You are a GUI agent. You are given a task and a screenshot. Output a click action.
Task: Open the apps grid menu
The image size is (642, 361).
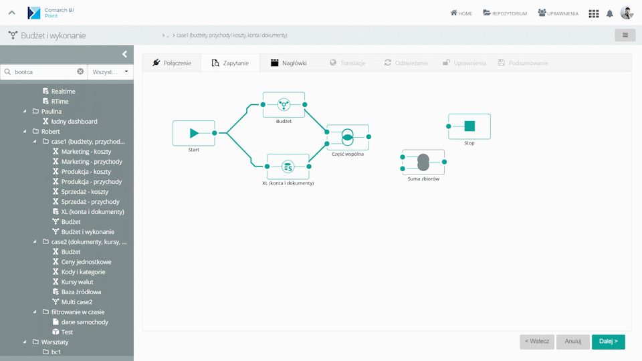coord(593,13)
